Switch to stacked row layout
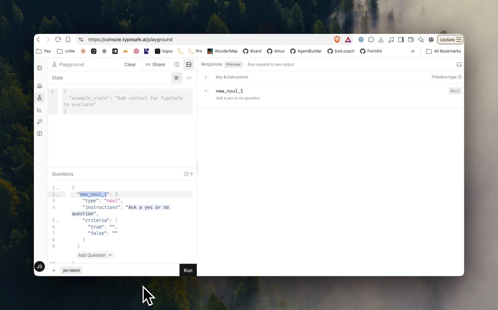This screenshot has height=310, width=498. (x=189, y=64)
